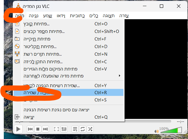
Task: Select the highlighted שמירה item, shortcut Ctrl+R
Action: 69,92
